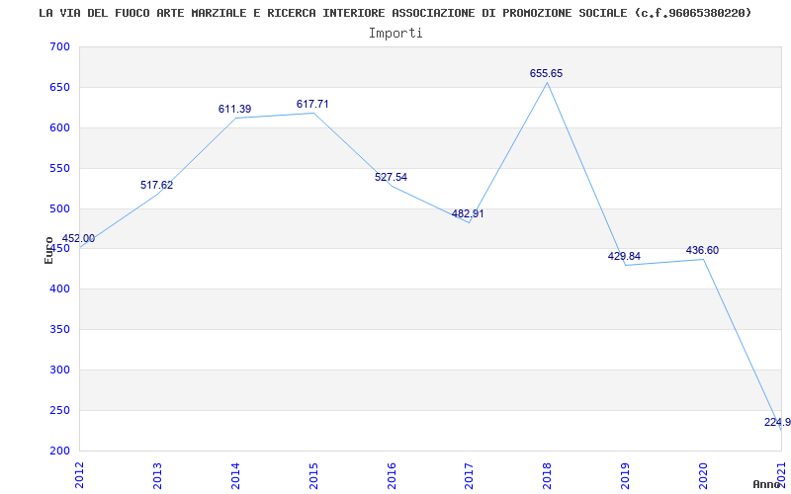Click the 400 y-axis tick label
Image resolution: width=791 pixels, height=494 pixels.
tap(59, 289)
